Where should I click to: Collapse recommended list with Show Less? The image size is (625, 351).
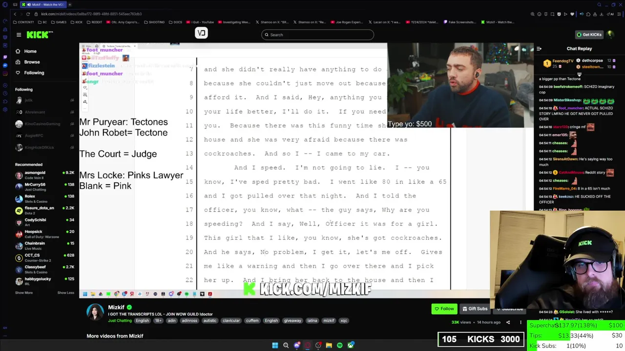(66, 293)
